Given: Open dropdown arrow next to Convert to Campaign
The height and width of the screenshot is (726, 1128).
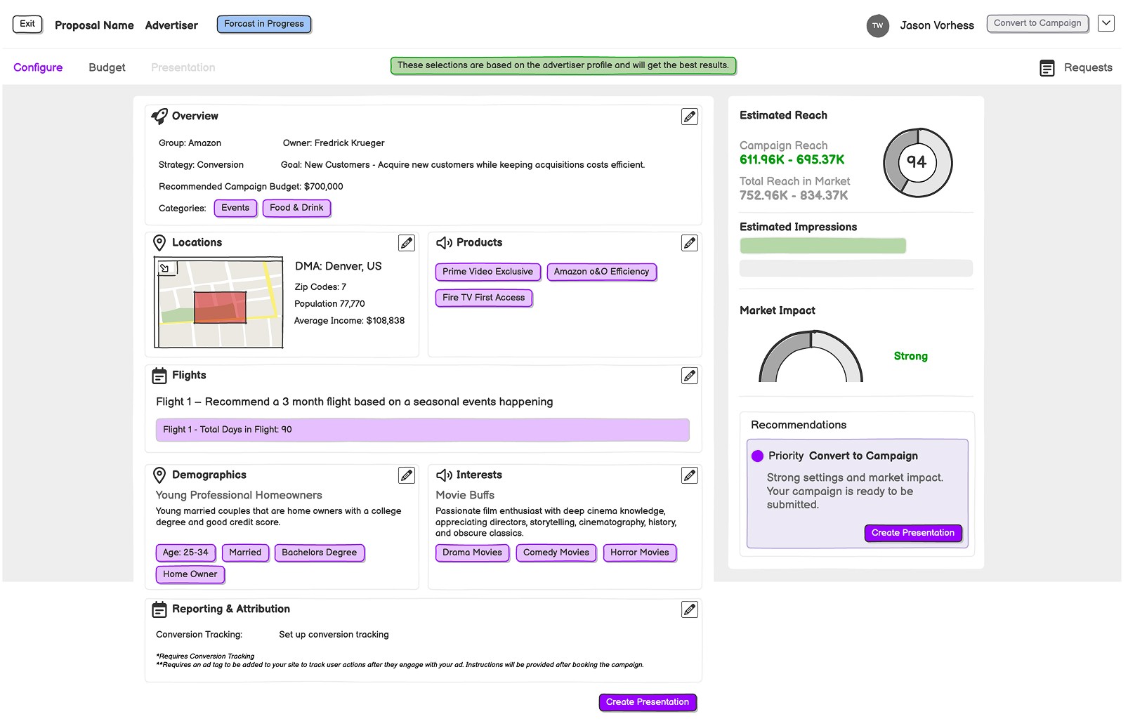Looking at the screenshot, I should coord(1106,23).
